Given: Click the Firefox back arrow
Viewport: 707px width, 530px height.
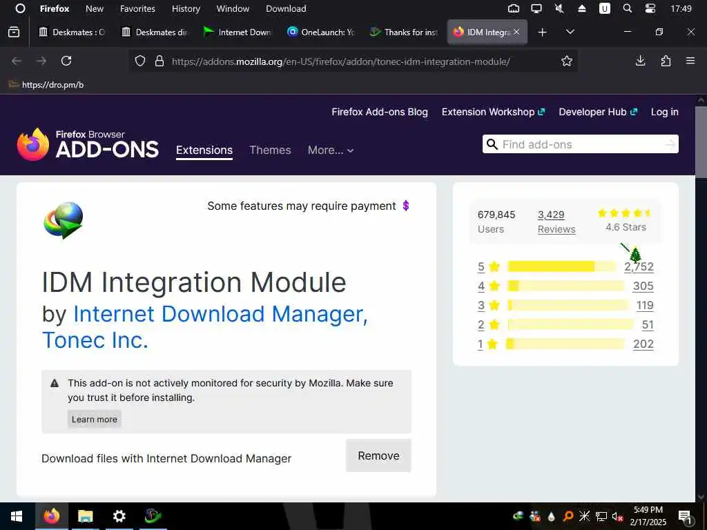Looking at the screenshot, I should coord(17,61).
